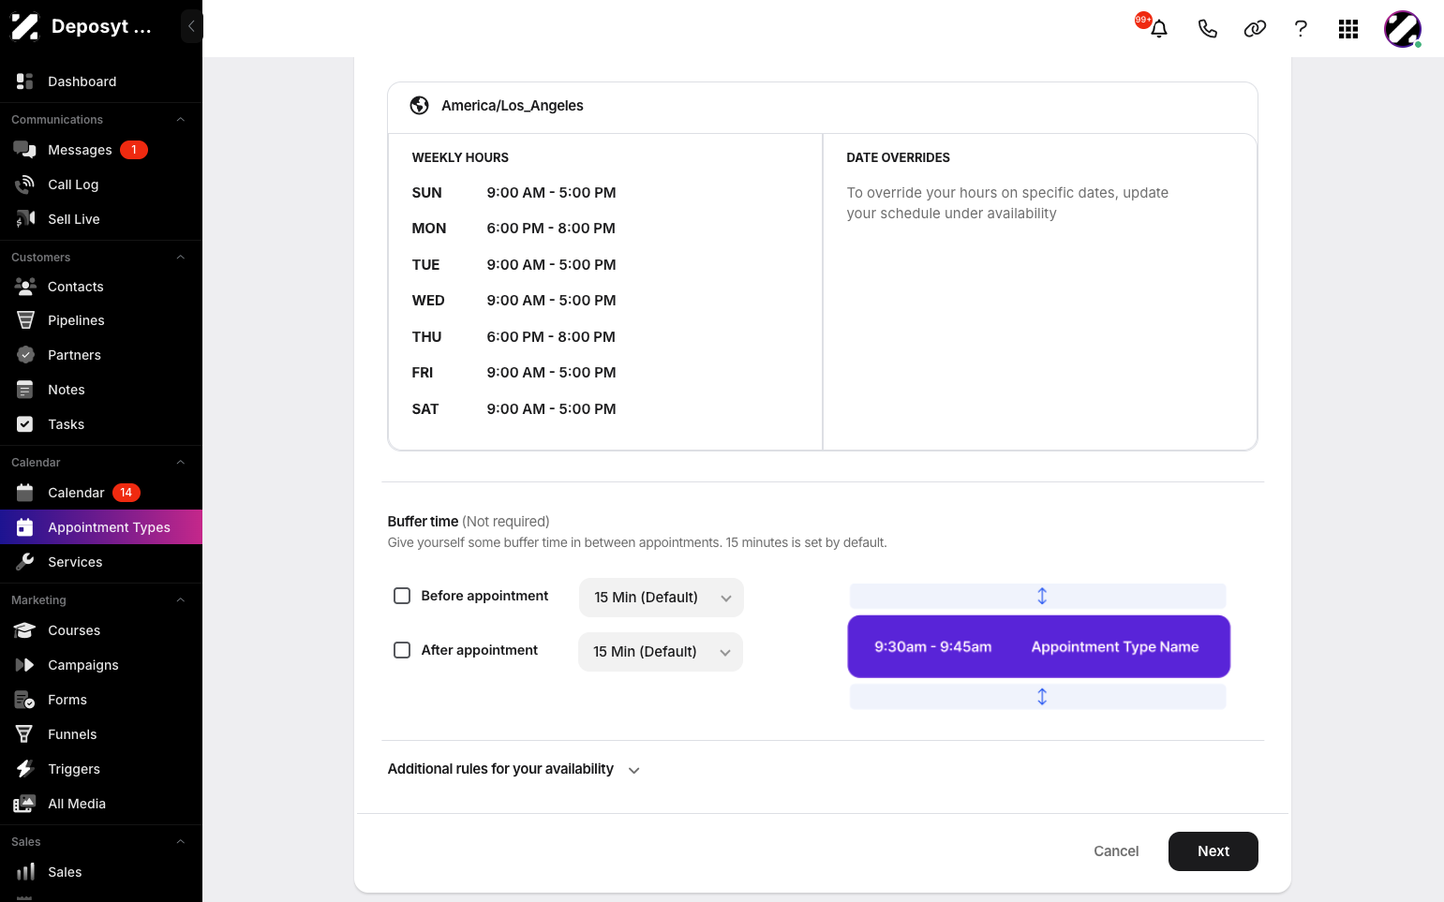1444x902 pixels.
Task: Click the Dashboard icon in the sidebar
Action: pyautogui.click(x=25, y=81)
